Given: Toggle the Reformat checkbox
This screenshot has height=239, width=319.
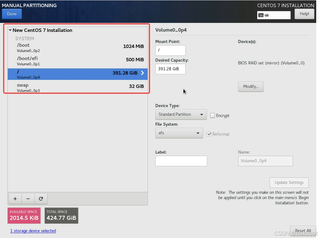Looking at the screenshot, I should [209, 134].
